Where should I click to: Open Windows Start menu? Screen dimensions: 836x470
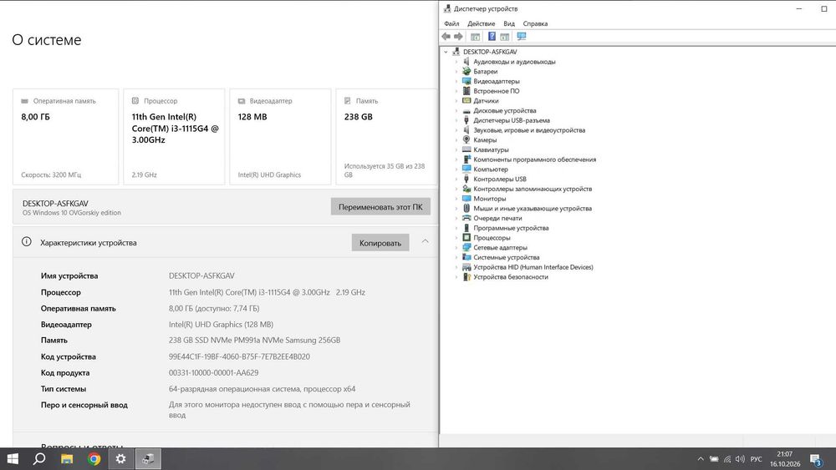[13, 459]
